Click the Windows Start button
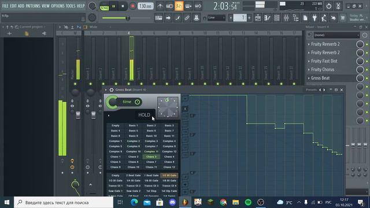 click(x=7, y=202)
